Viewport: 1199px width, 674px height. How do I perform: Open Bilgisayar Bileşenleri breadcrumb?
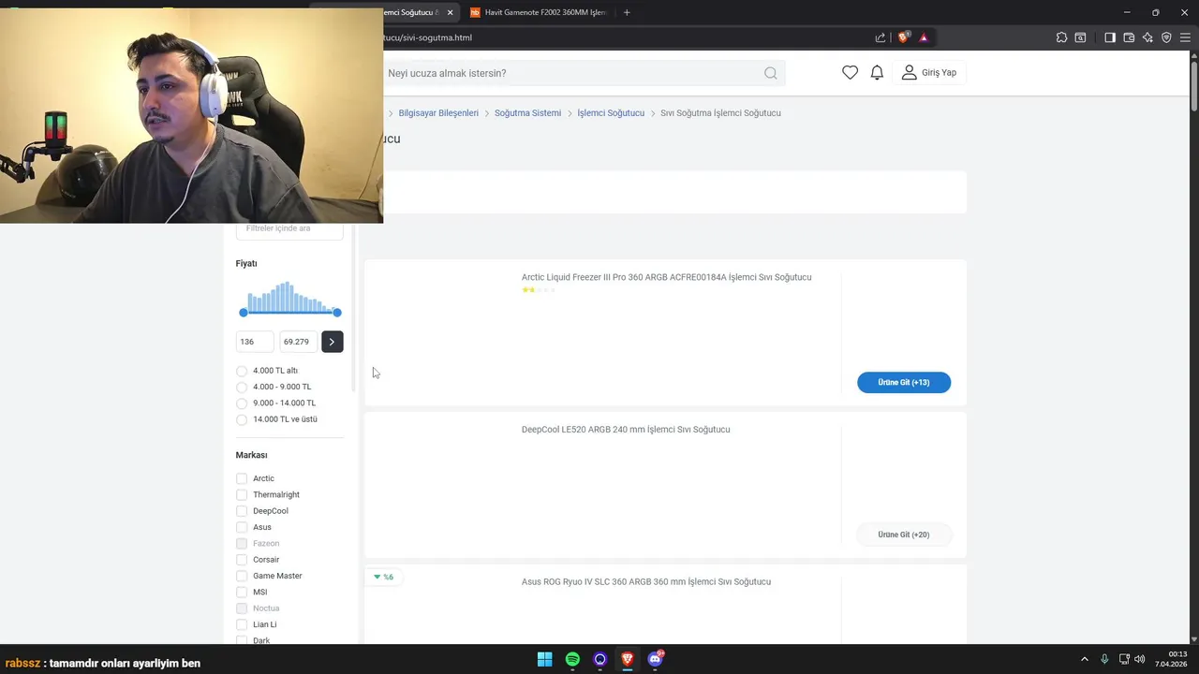pos(438,113)
